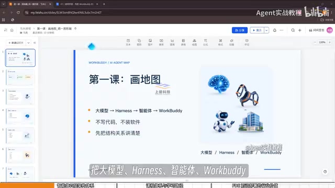Viewport: 335px width, 188px height.
Task: Reload the page in the browser
Action: pos(18,13)
